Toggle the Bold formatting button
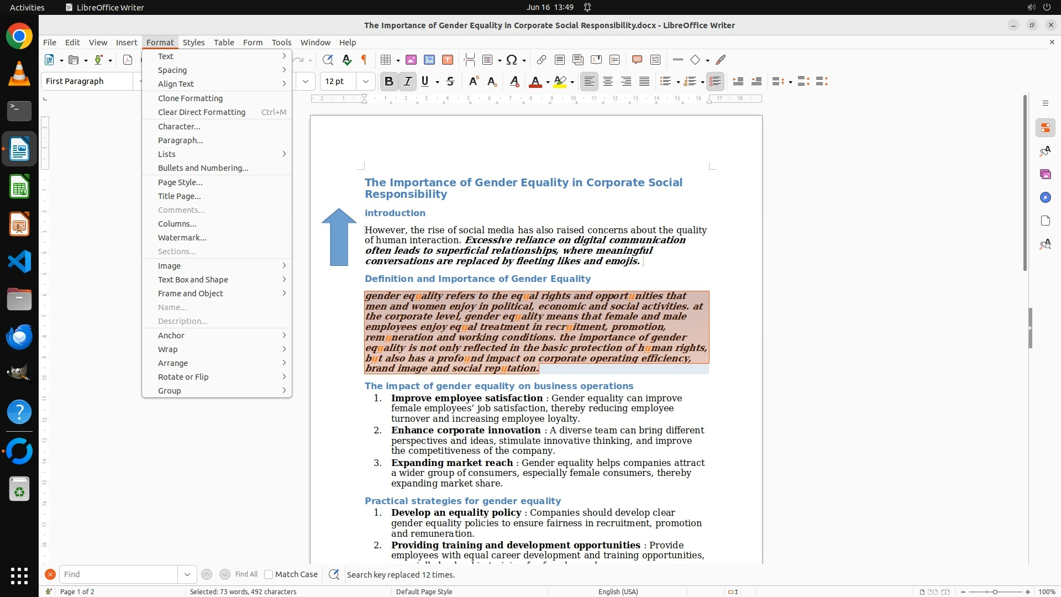 388,81
